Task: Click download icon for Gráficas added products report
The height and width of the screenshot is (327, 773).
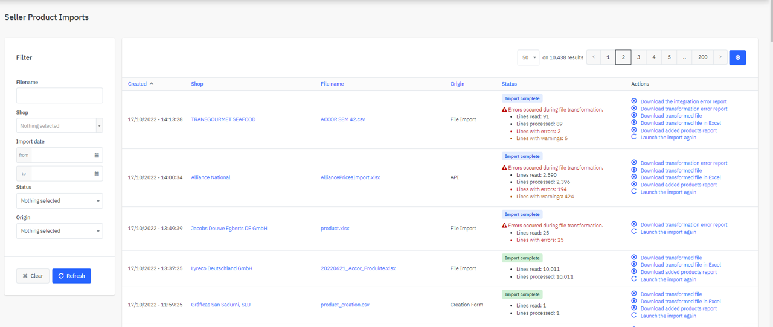Action: tap(634, 308)
